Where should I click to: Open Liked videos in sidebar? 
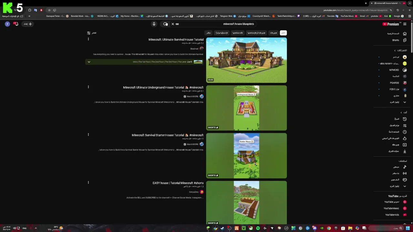point(395,138)
